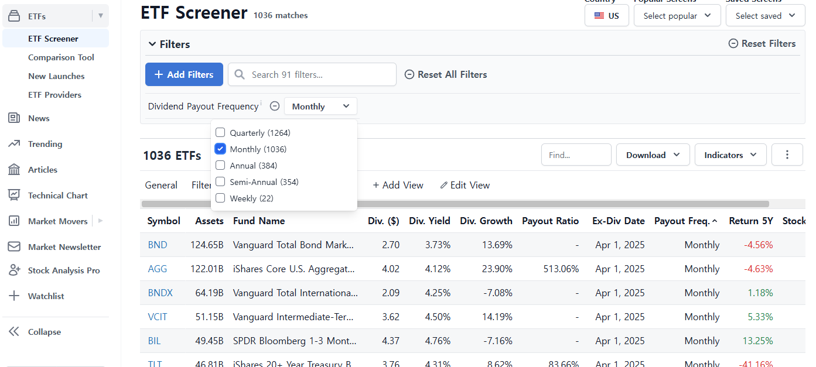Image resolution: width=816 pixels, height=367 pixels.
Task: Open the BNDX ticker link
Action: tap(160, 293)
